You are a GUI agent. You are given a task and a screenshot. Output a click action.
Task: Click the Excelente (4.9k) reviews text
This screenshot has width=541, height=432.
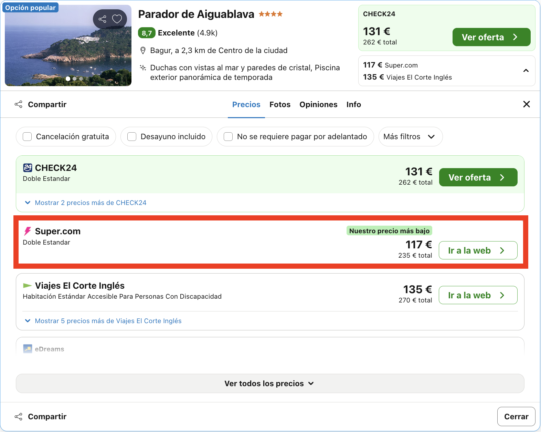click(188, 33)
